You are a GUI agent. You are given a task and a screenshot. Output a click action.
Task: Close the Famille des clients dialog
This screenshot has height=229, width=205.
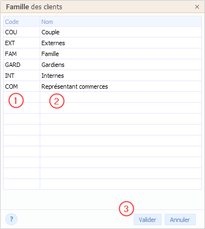[x=197, y=7]
